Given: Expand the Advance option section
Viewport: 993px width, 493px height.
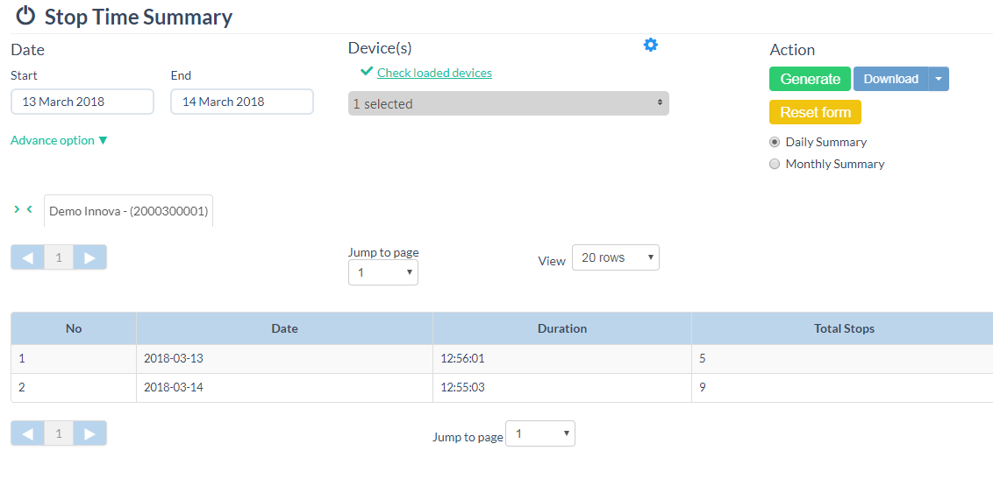Looking at the screenshot, I should click(59, 140).
